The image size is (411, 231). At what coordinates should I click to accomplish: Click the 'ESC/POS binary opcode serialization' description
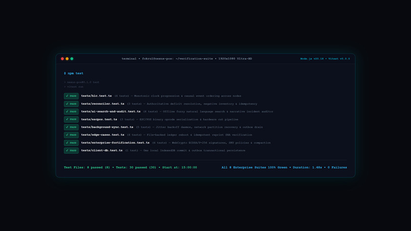189,119
